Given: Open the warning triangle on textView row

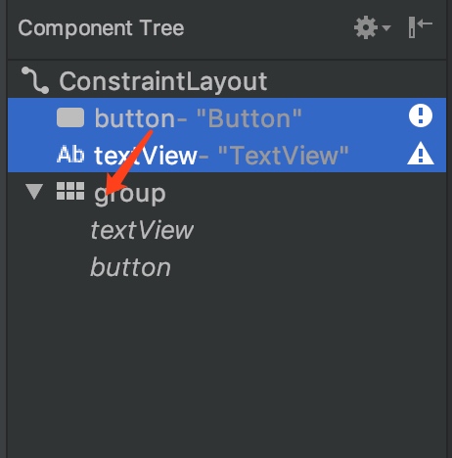Looking at the screenshot, I should pyautogui.click(x=421, y=153).
